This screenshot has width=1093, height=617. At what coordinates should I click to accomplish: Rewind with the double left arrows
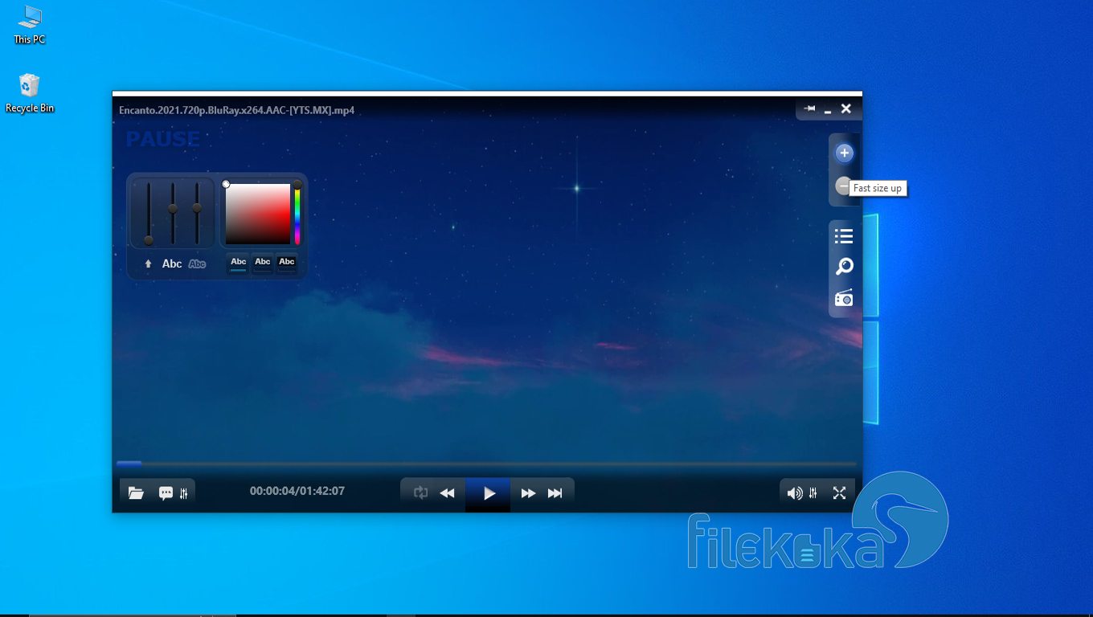[x=448, y=493]
